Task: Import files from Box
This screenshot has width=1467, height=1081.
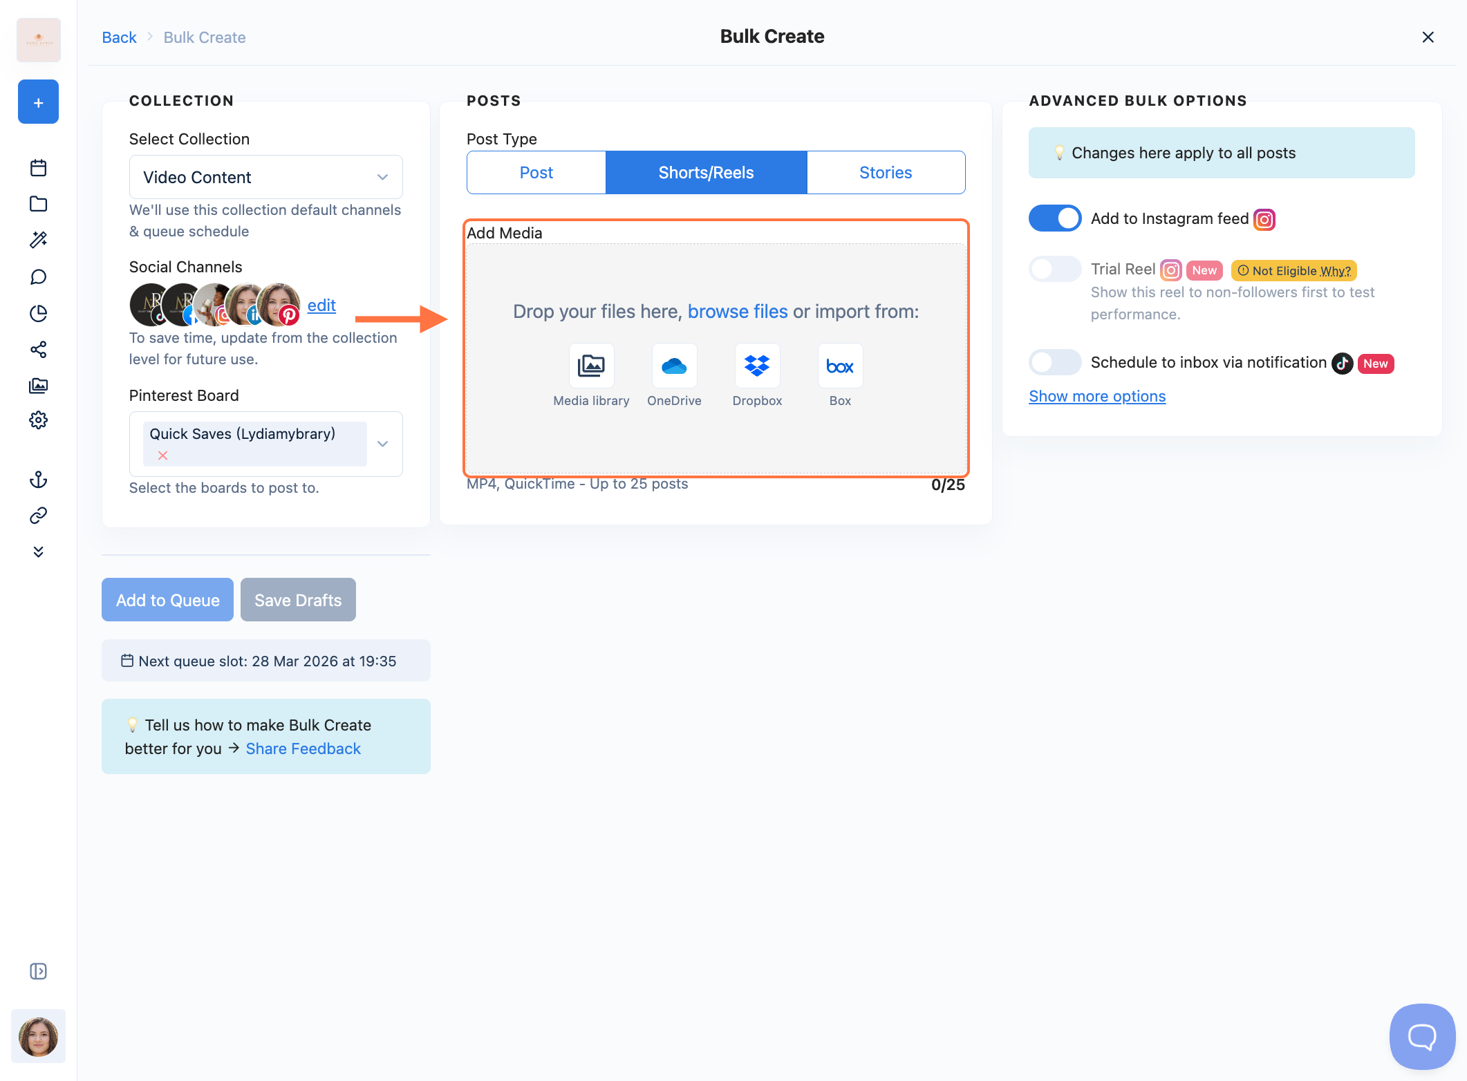Action: (x=840, y=366)
